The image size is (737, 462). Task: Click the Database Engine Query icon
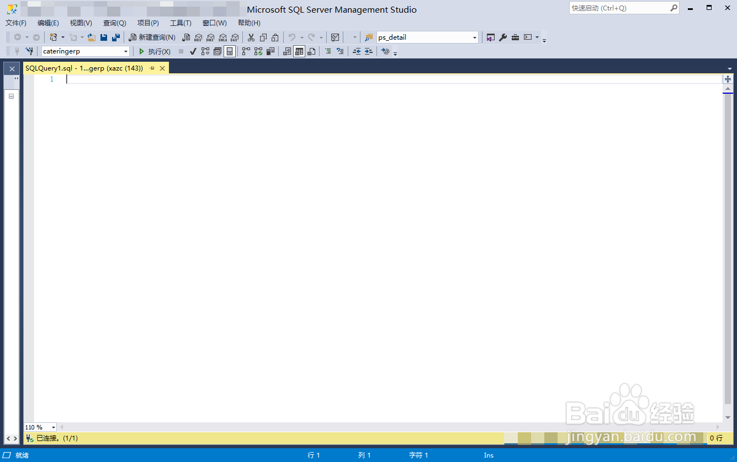pyautogui.click(x=186, y=37)
